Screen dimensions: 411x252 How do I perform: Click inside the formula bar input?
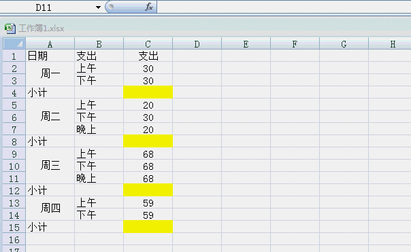[x=284, y=7]
